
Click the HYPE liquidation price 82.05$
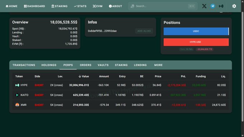point(221,85)
